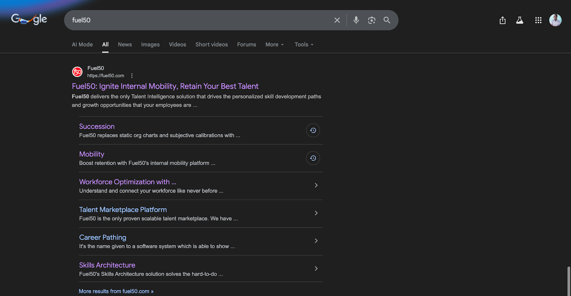This screenshot has height=296, width=571.
Task: Switch to the News tab
Action: [x=125, y=45]
